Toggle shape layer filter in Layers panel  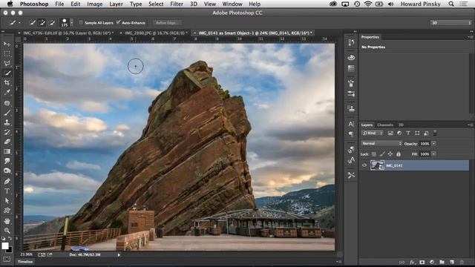pyautogui.click(x=417, y=133)
